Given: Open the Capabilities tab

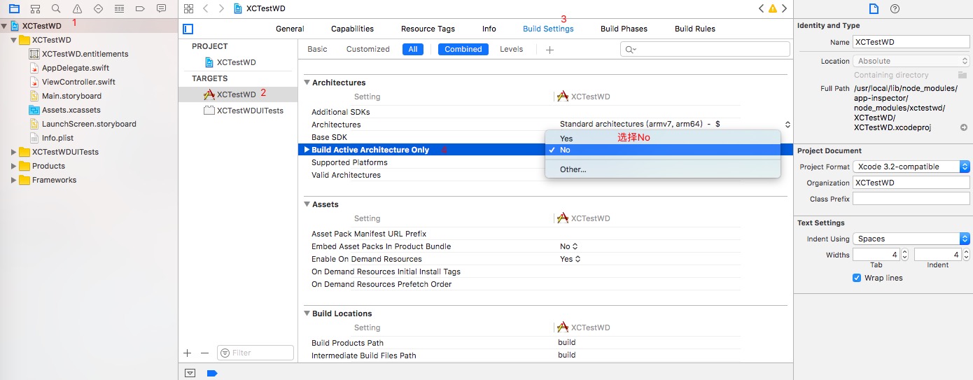Looking at the screenshot, I should (352, 29).
